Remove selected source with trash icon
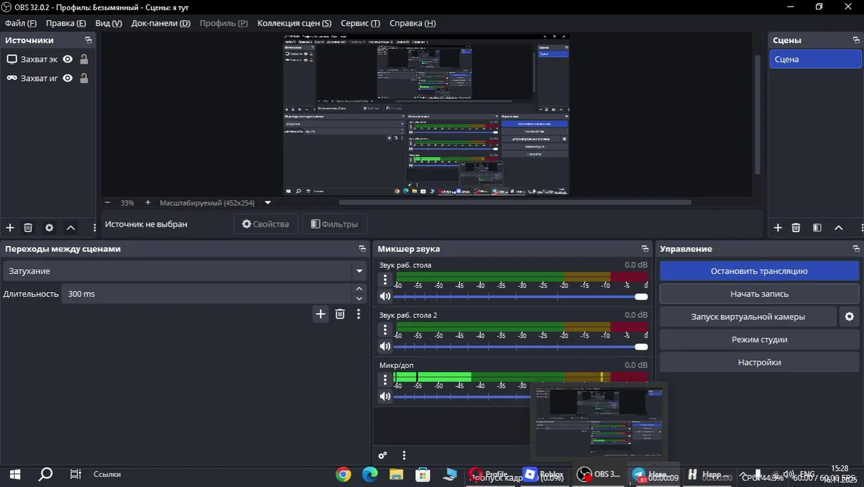The image size is (864, 487). [28, 228]
